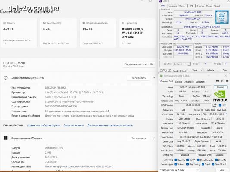
Task: Open Дополнительные параметры системы link
Action: [x=110, y=125]
